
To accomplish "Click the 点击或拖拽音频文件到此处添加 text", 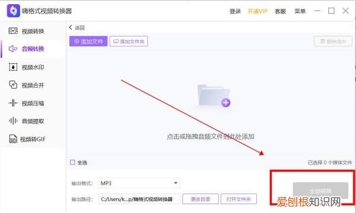I will (x=211, y=137).
